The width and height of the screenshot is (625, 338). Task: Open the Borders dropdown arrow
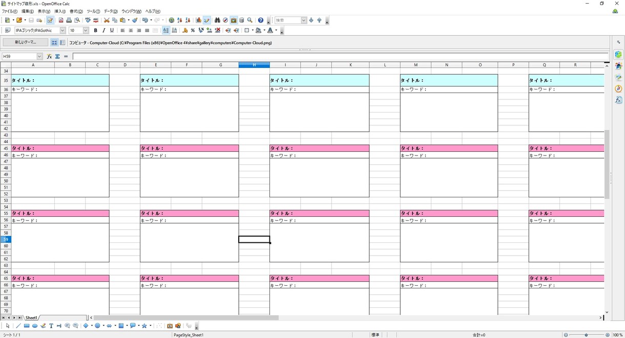tap(253, 31)
